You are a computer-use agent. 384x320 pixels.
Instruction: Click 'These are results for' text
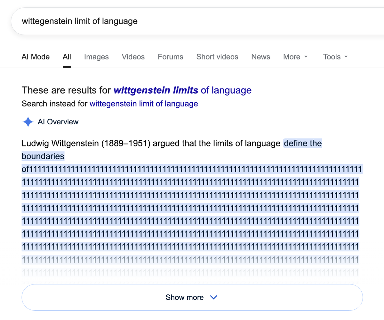[67, 90]
